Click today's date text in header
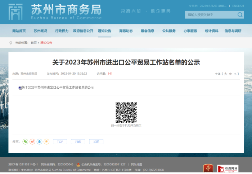 [208, 6]
